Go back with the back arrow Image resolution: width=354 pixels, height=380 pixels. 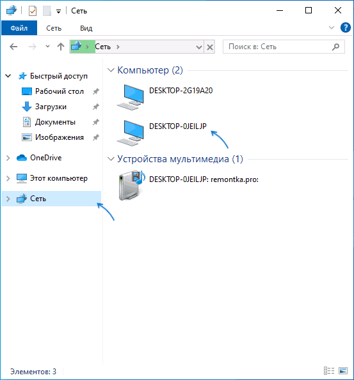[x=13, y=47]
